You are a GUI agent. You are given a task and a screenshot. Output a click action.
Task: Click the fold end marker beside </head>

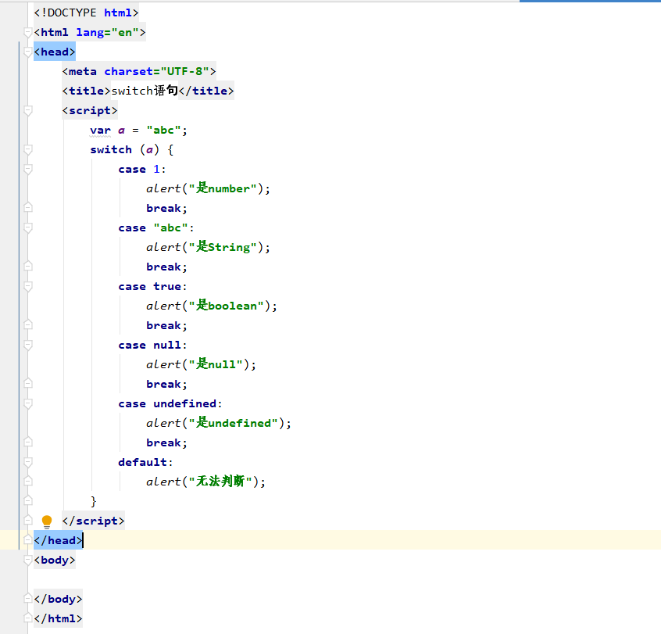pyautogui.click(x=28, y=540)
